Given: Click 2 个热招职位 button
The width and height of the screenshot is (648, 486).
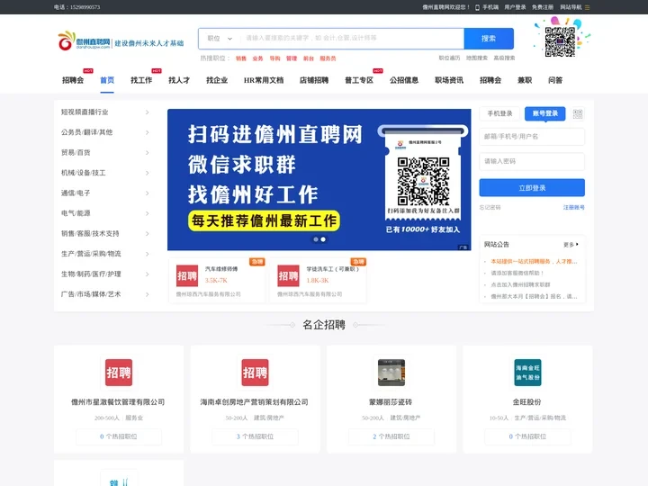Looking at the screenshot, I should click(391, 436).
